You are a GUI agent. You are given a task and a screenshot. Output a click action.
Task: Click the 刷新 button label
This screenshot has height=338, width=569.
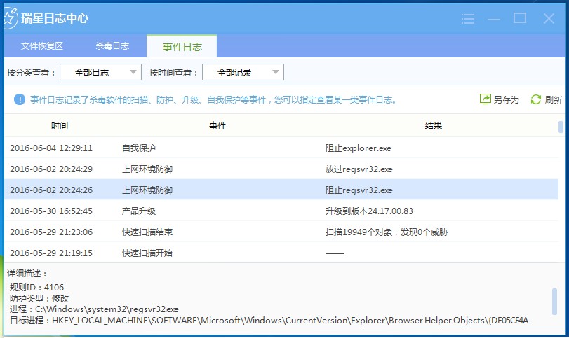coord(553,99)
